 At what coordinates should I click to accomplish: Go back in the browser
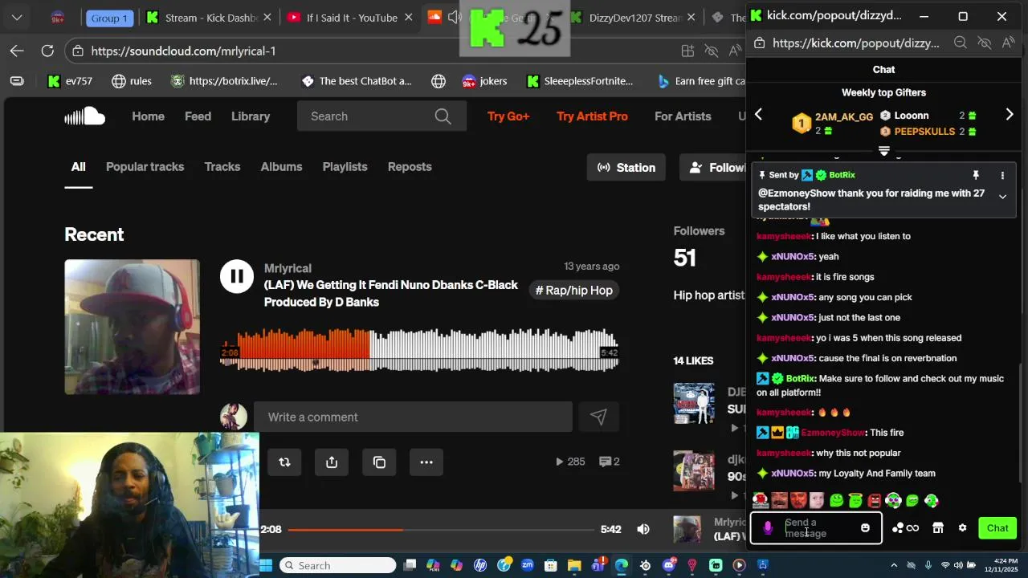pyautogui.click(x=17, y=51)
